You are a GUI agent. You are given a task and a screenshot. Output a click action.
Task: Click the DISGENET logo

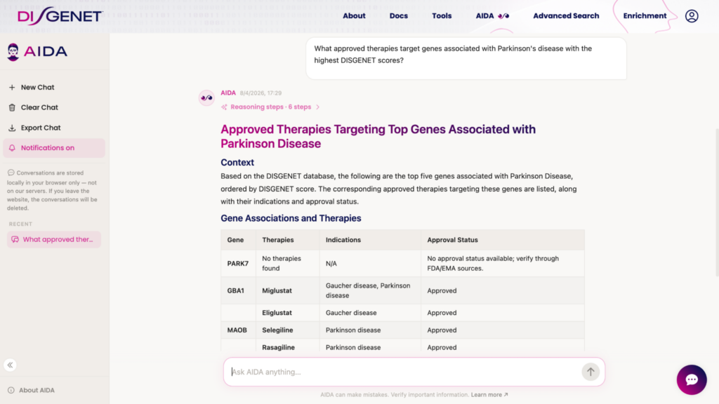coord(60,15)
